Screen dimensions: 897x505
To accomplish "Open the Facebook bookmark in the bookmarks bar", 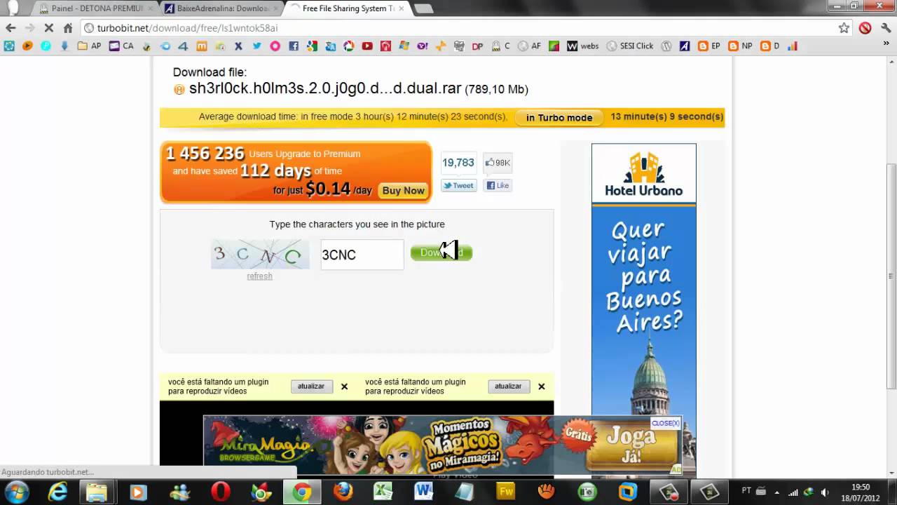I will (294, 46).
